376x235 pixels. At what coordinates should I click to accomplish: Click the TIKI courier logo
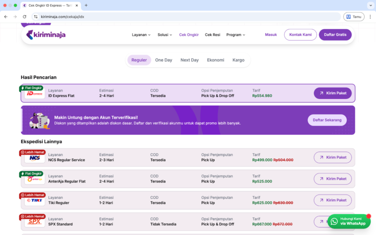tap(34, 200)
